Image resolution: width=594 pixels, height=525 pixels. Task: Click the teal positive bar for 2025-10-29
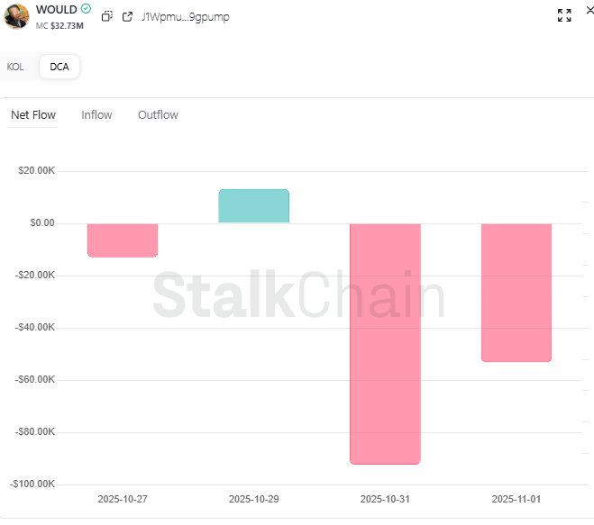[x=253, y=206]
